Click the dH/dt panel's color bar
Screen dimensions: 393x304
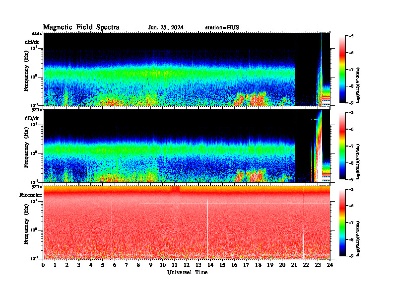coord(342,70)
